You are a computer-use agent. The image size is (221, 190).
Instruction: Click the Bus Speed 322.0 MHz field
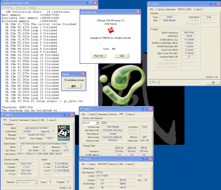[x=26, y=171]
